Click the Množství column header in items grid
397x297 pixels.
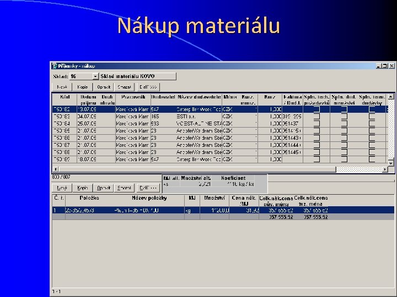tap(214, 201)
